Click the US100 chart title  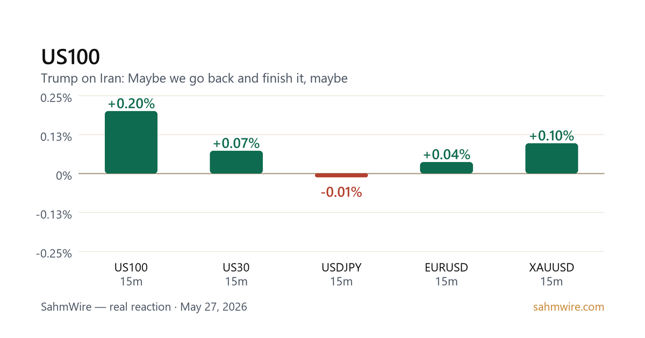click(70, 57)
